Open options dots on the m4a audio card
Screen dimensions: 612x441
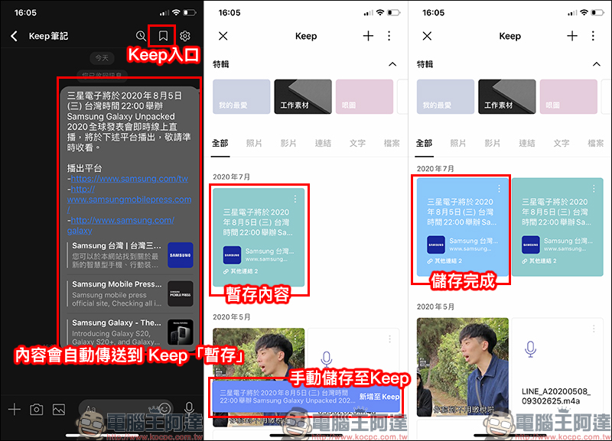click(x=594, y=329)
